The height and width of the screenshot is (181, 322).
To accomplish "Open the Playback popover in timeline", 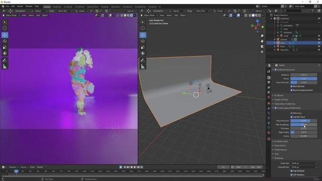I will (x=14, y=167).
